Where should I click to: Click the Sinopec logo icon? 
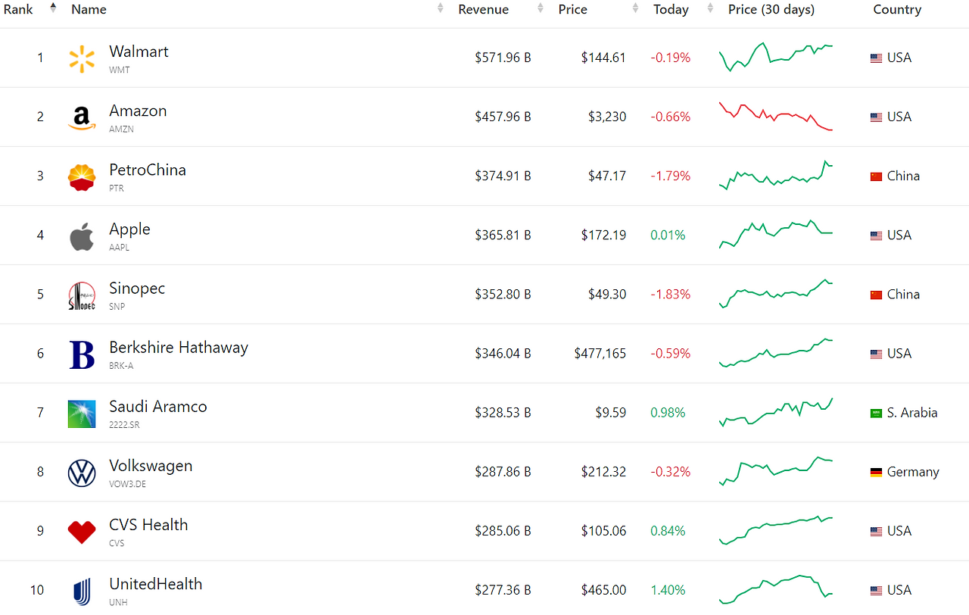pos(82,295)
